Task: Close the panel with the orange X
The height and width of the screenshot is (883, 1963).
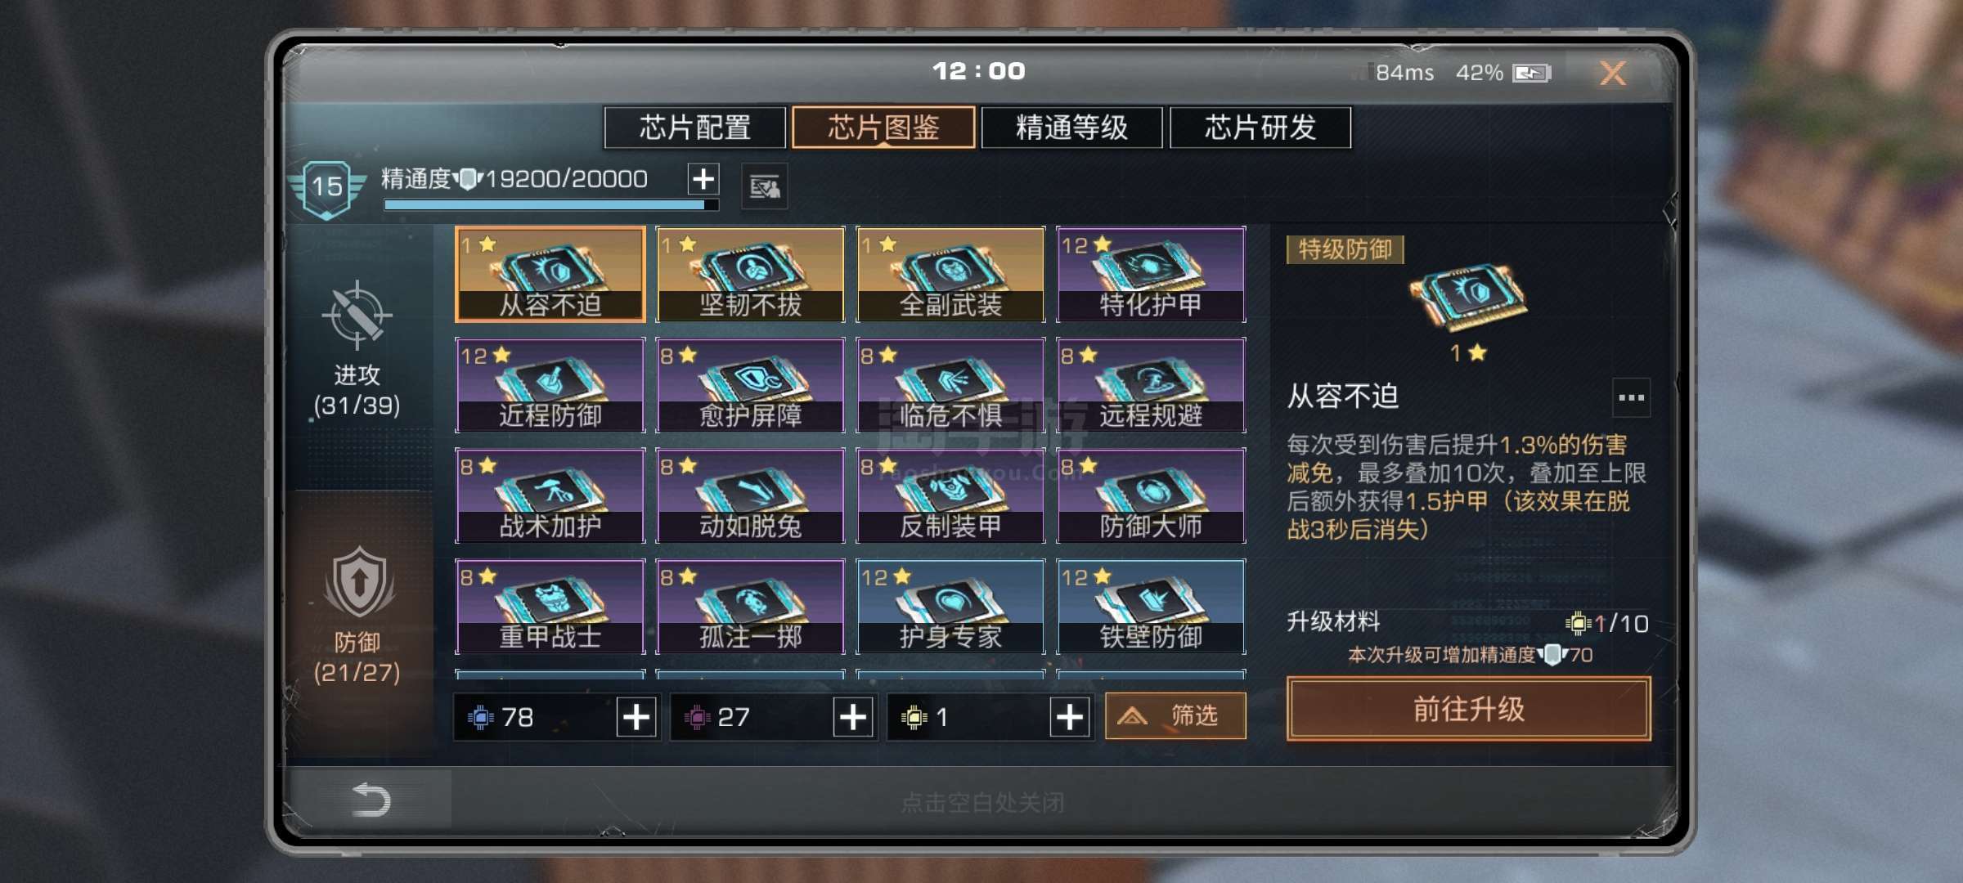Action: click(x=1613, y=74)
